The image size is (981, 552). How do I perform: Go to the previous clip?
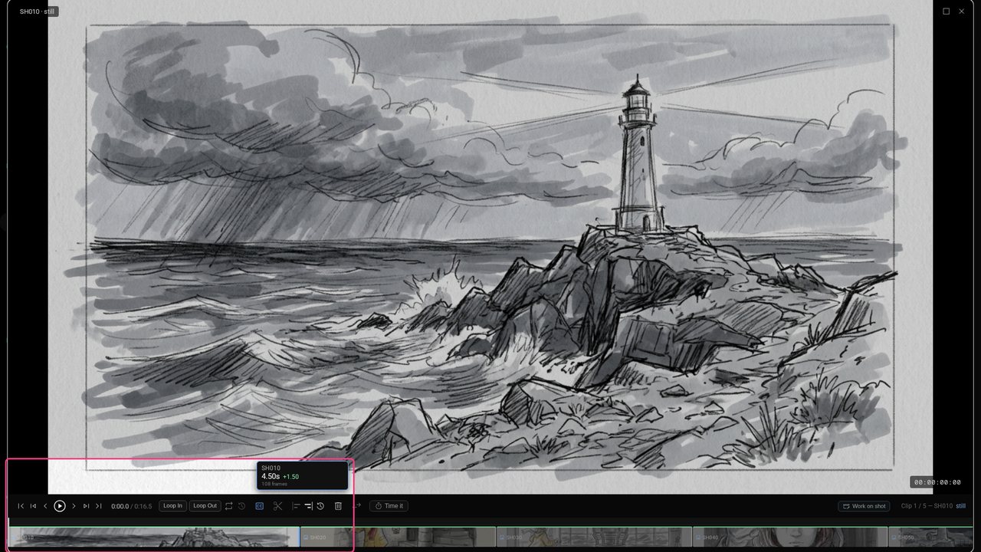(x=33, y=506)
